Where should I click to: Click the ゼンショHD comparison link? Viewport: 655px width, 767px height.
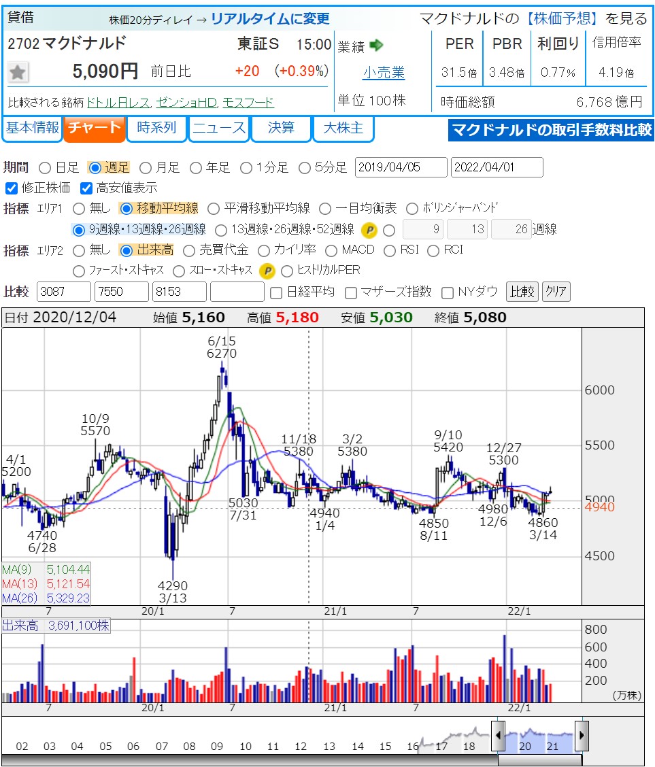(186, 103)
